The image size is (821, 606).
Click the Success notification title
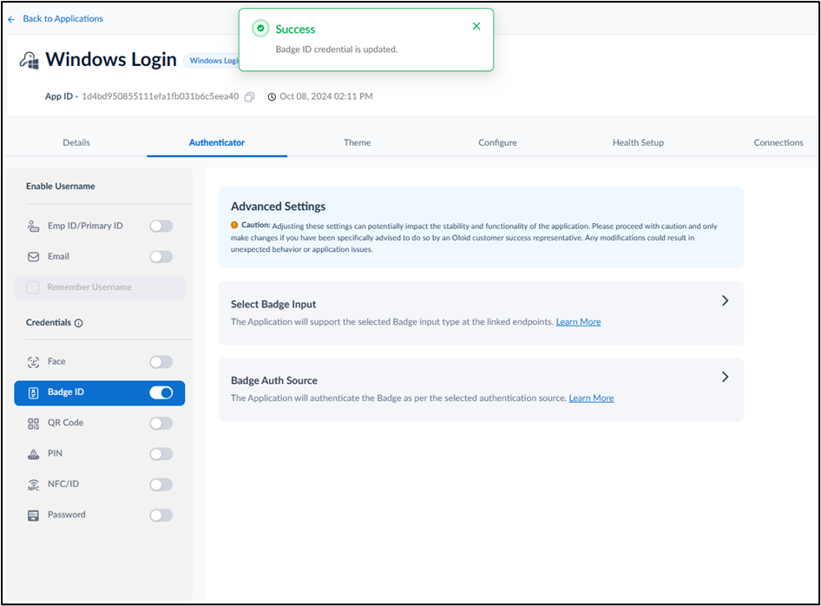(x=295, y=30)
